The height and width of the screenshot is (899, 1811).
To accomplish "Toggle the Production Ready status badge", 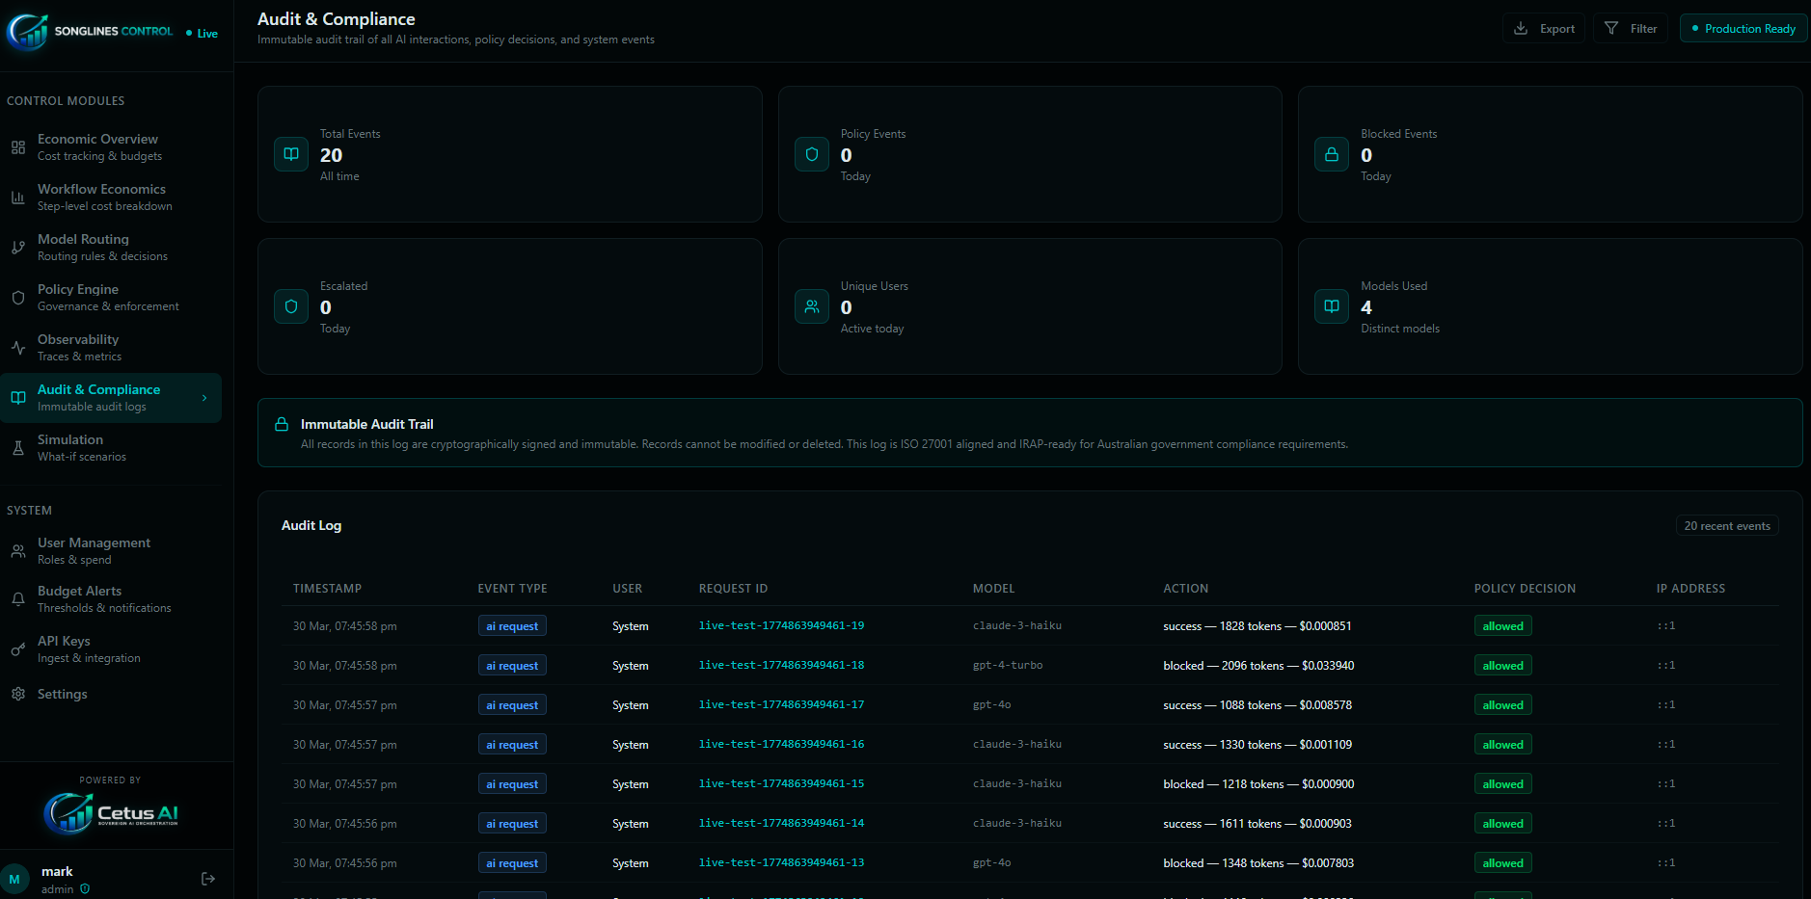I will [x=1743, y=28].
